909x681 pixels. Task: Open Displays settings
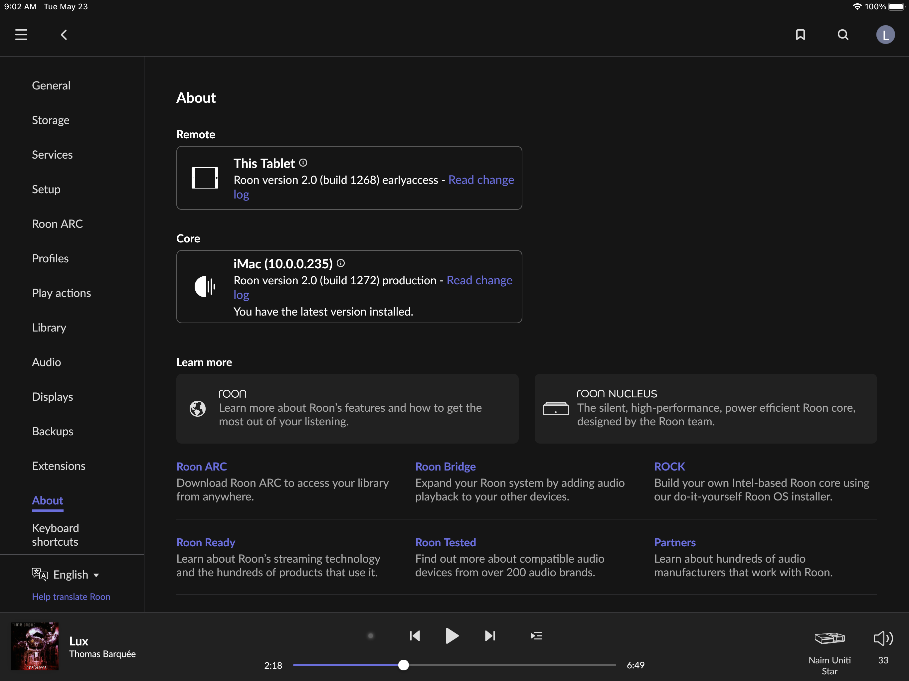[x=52, y=396]
